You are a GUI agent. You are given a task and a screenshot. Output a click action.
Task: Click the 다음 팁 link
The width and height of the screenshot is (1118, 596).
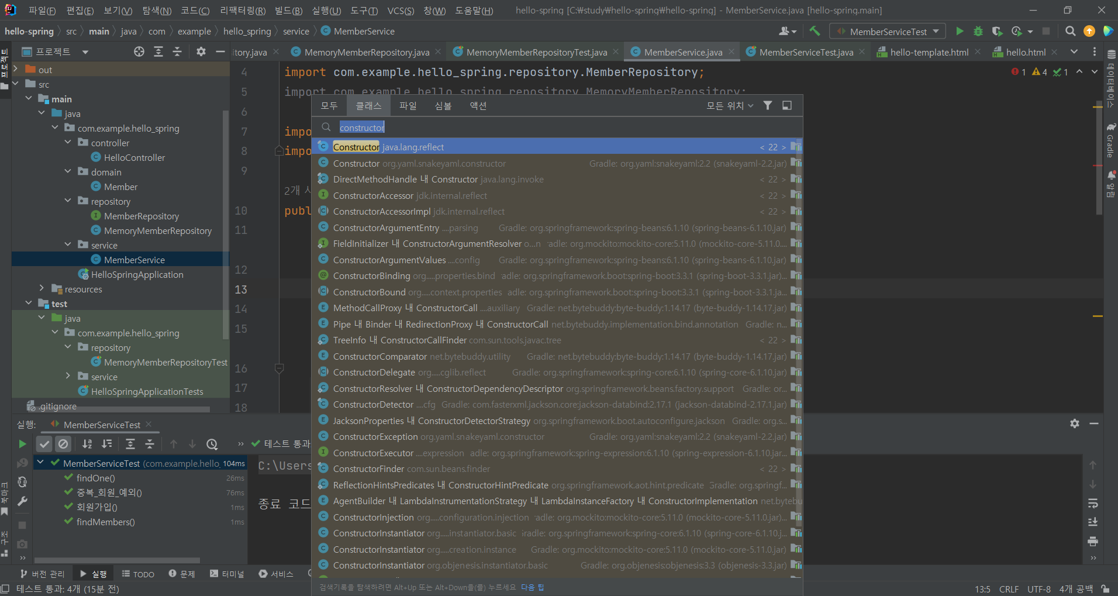pyautogui.click(x=532, y=587)
